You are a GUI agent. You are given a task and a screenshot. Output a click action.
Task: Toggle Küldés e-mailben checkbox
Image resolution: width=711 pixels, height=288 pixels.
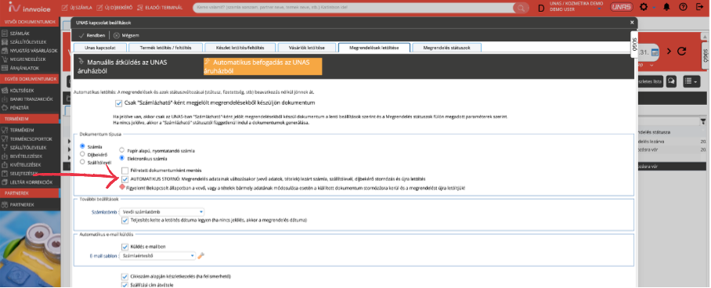coord(125,247)
